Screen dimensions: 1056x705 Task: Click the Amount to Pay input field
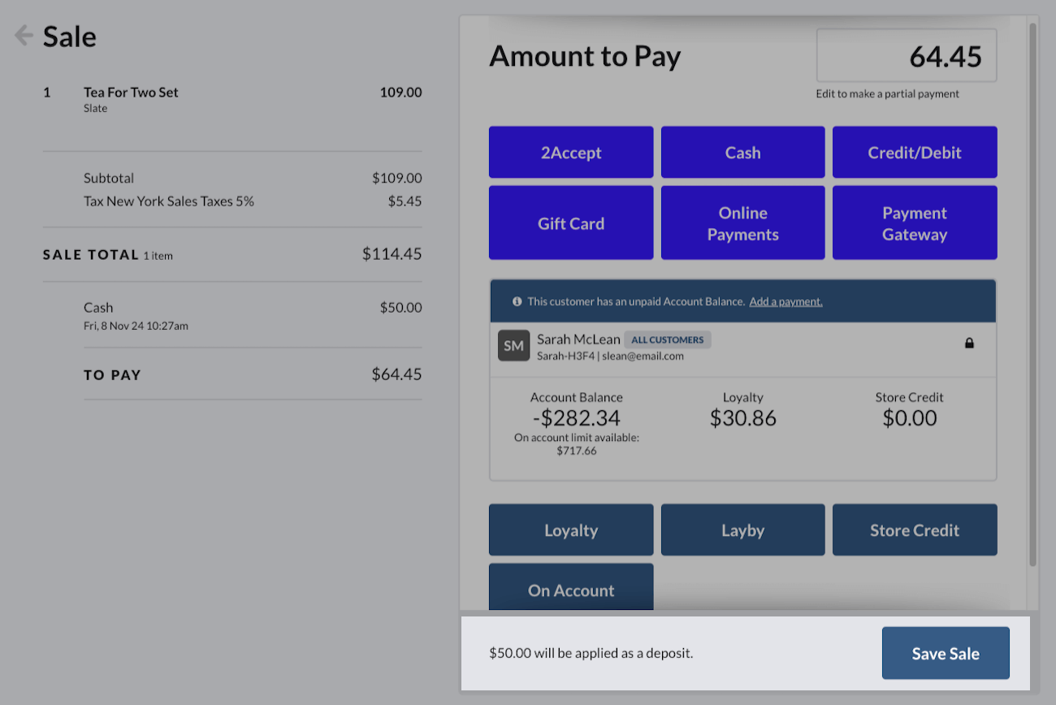click(906, 56)
